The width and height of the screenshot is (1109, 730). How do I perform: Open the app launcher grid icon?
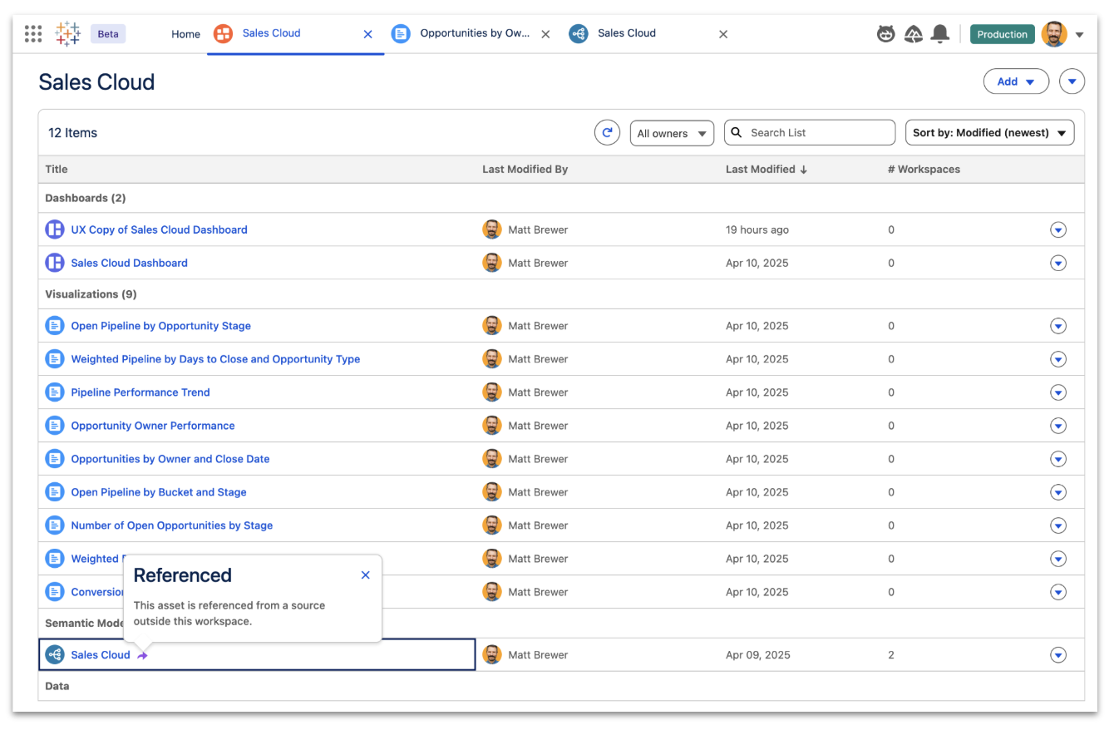pos(33,34)
